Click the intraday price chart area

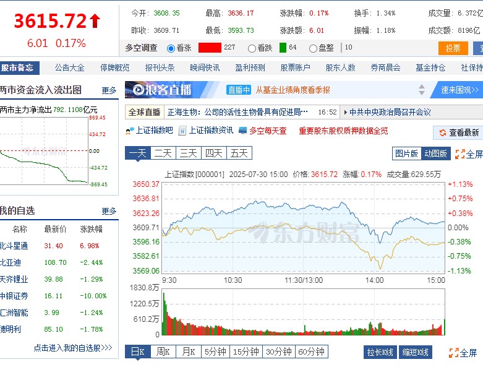(304, 228)
